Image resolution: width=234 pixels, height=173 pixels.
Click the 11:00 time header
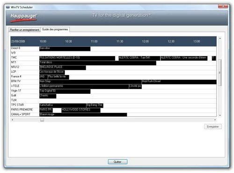94,42
